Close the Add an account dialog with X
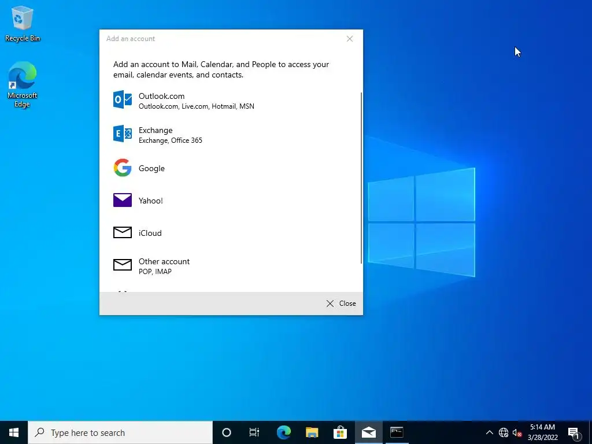This screenshot has width=592, height=444. pos(350,39)
